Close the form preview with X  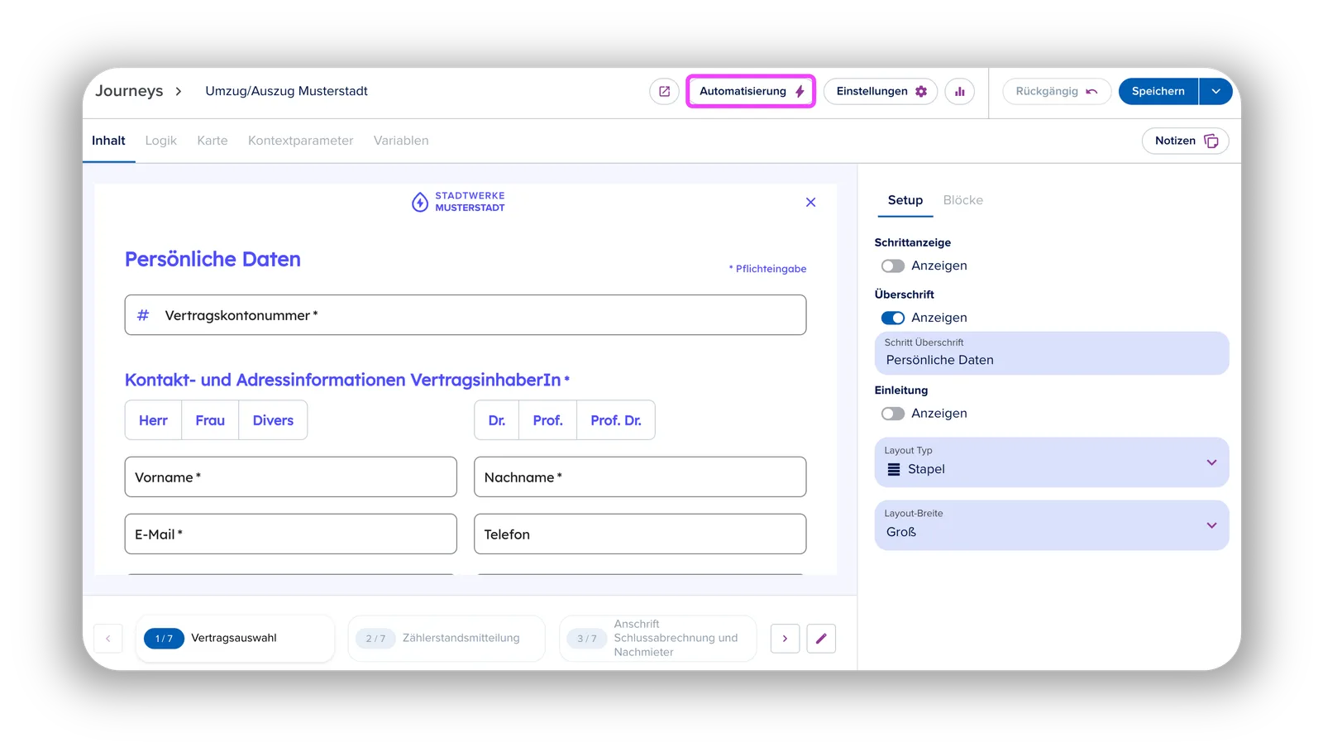click(x=810, y=202)
